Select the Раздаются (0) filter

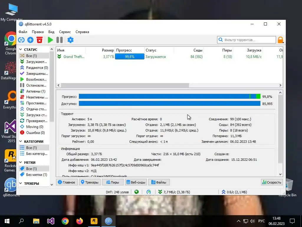(x=34, y=68)
